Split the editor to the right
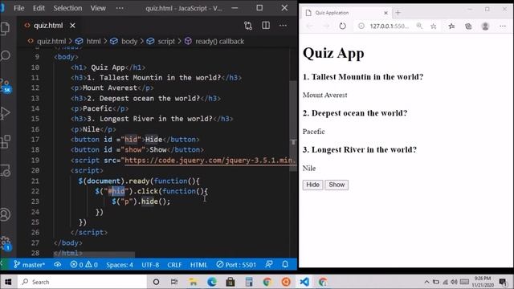The image size is (514, 289). point(266,25)
